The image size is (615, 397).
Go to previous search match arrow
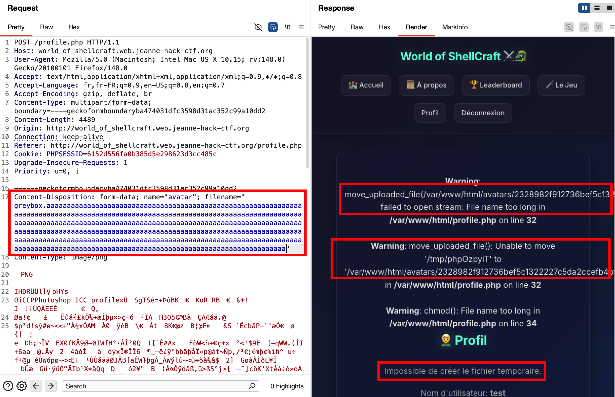click(36, 386)
